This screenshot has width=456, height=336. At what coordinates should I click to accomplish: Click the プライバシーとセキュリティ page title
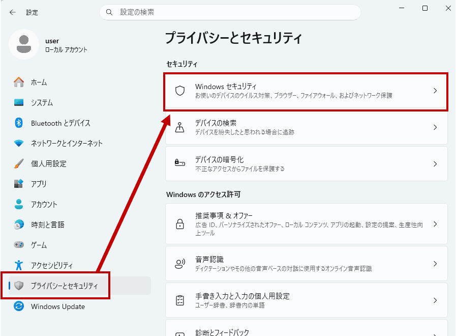tap(234, 38)
